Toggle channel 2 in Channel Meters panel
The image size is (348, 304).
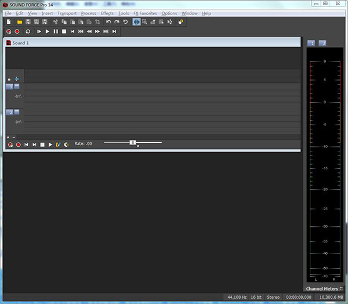click(x=322, y=43)
